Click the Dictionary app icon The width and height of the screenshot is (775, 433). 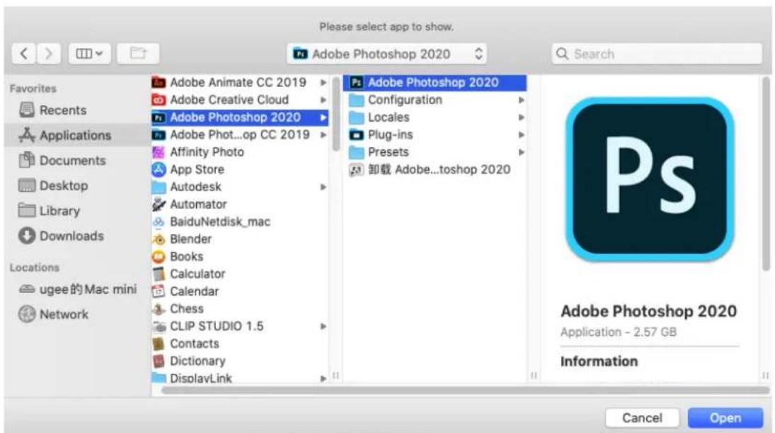159,362
